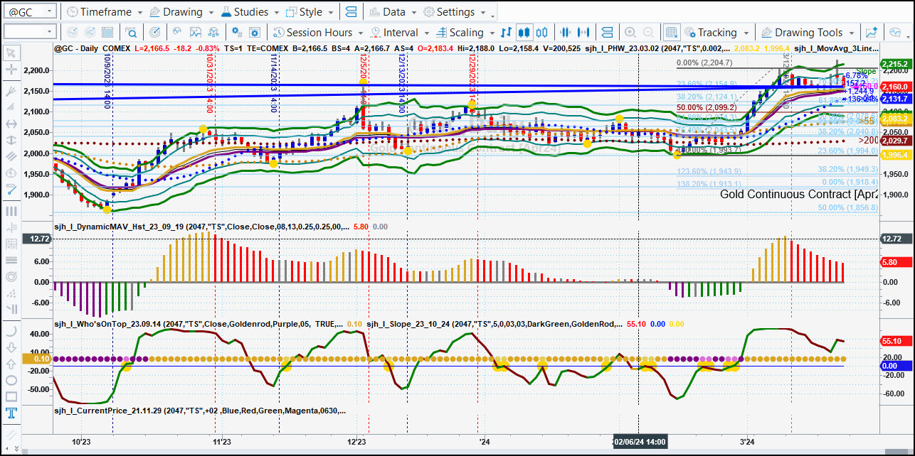Click the zoom in magnifier icon
915x456 pixels.
click(x=630, y=32)
